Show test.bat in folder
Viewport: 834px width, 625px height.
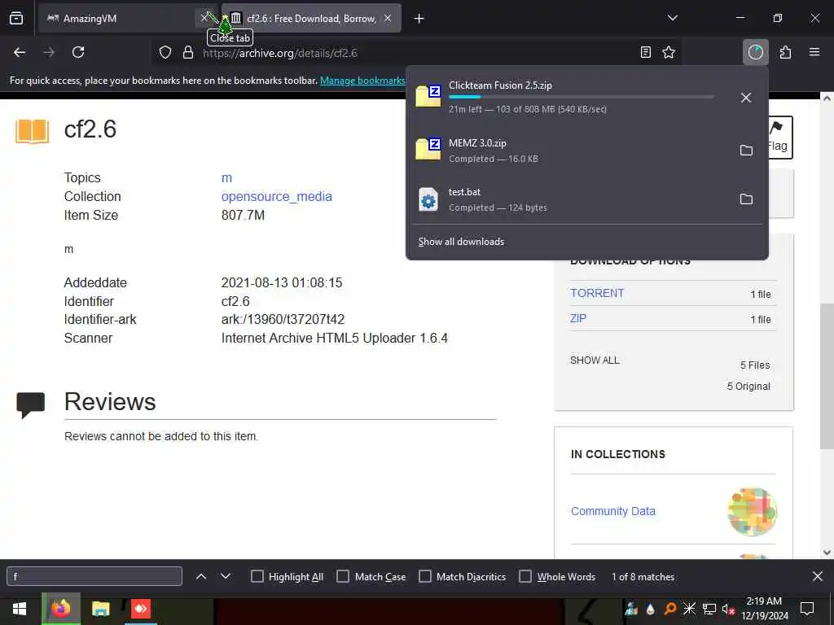coord(746,199)
